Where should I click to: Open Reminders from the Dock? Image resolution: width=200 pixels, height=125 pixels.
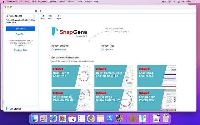click(82, 118)
